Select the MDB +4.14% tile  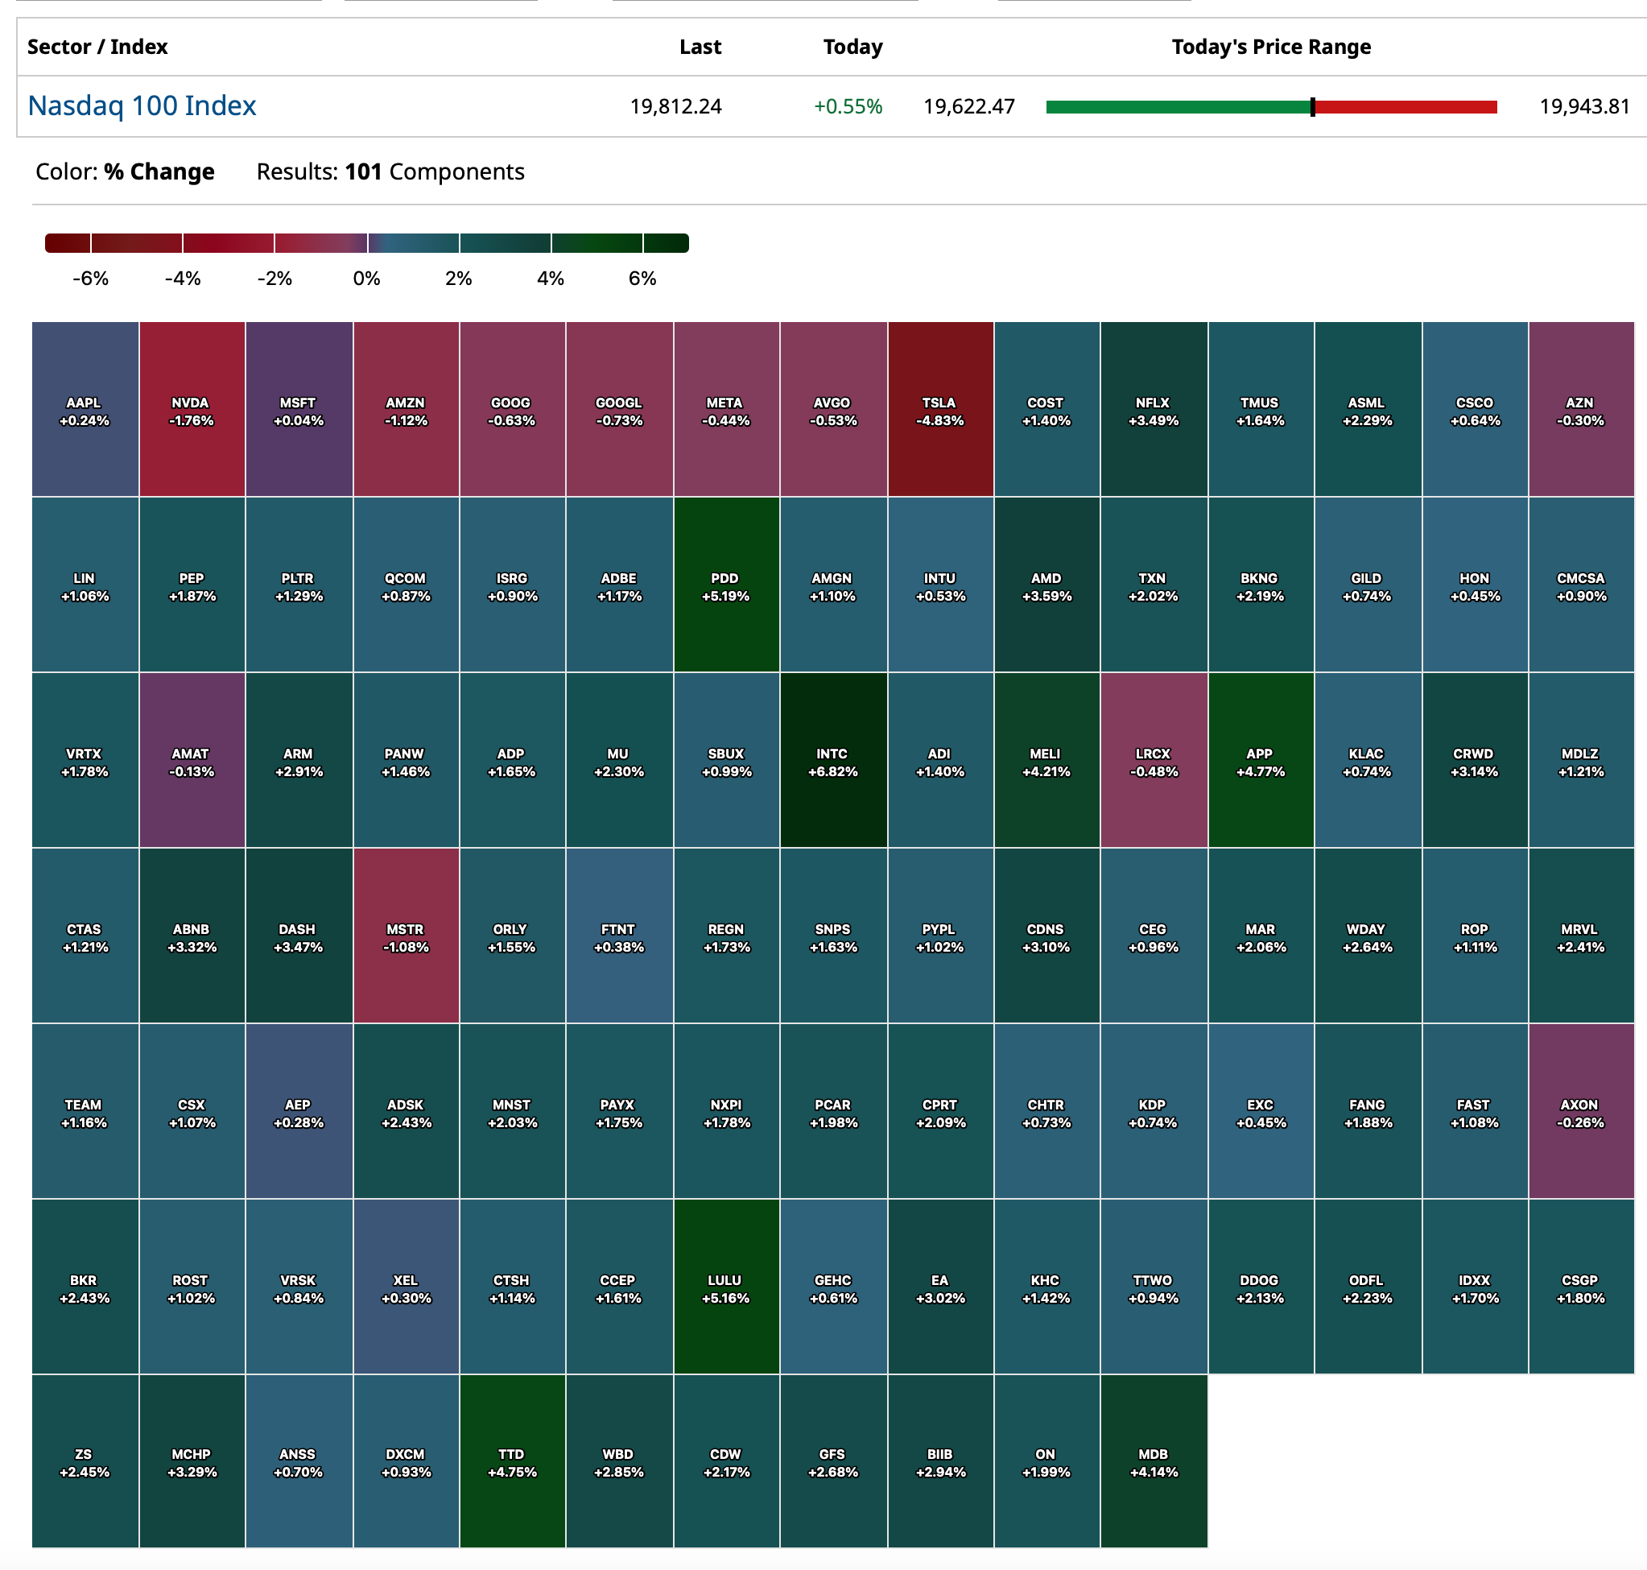(x=1154, y=1461)
